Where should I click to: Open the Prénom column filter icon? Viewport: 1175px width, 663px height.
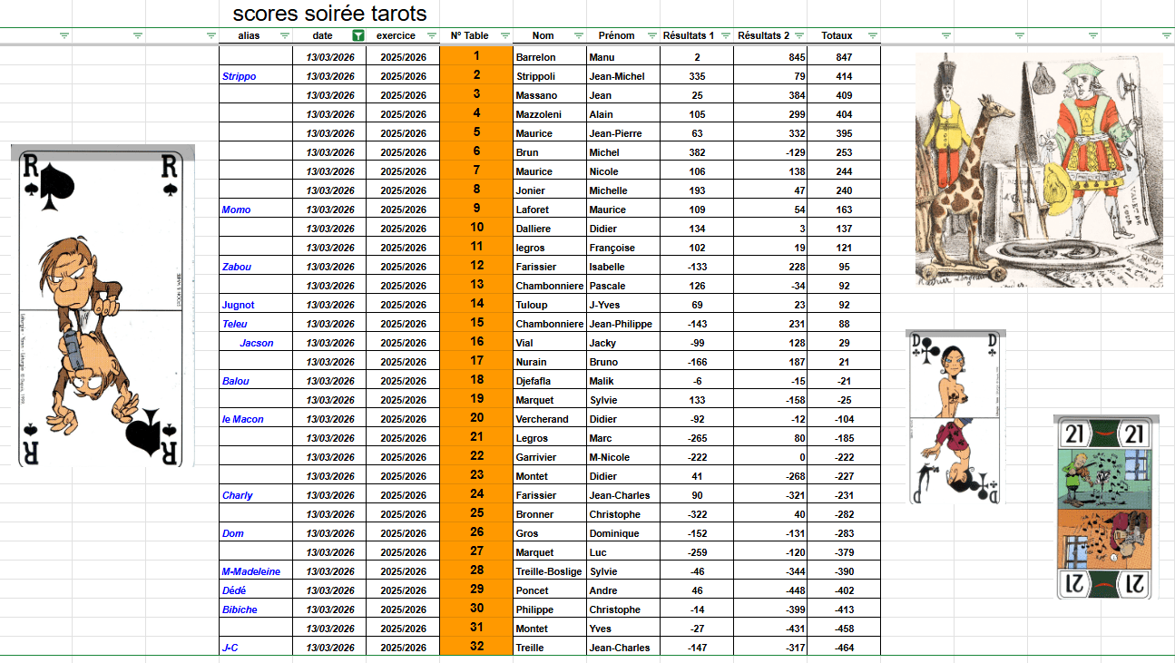tap(651, 36)
